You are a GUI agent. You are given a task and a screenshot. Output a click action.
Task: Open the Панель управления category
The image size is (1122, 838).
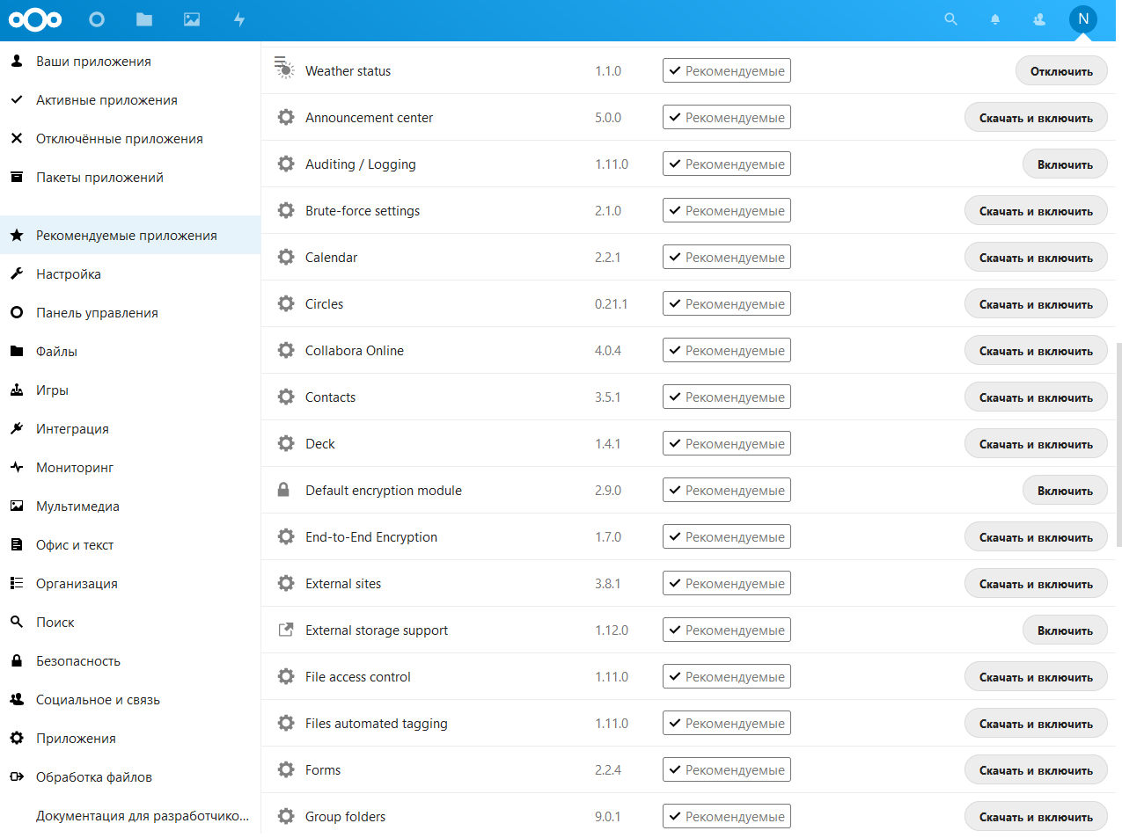pos(130,313)
